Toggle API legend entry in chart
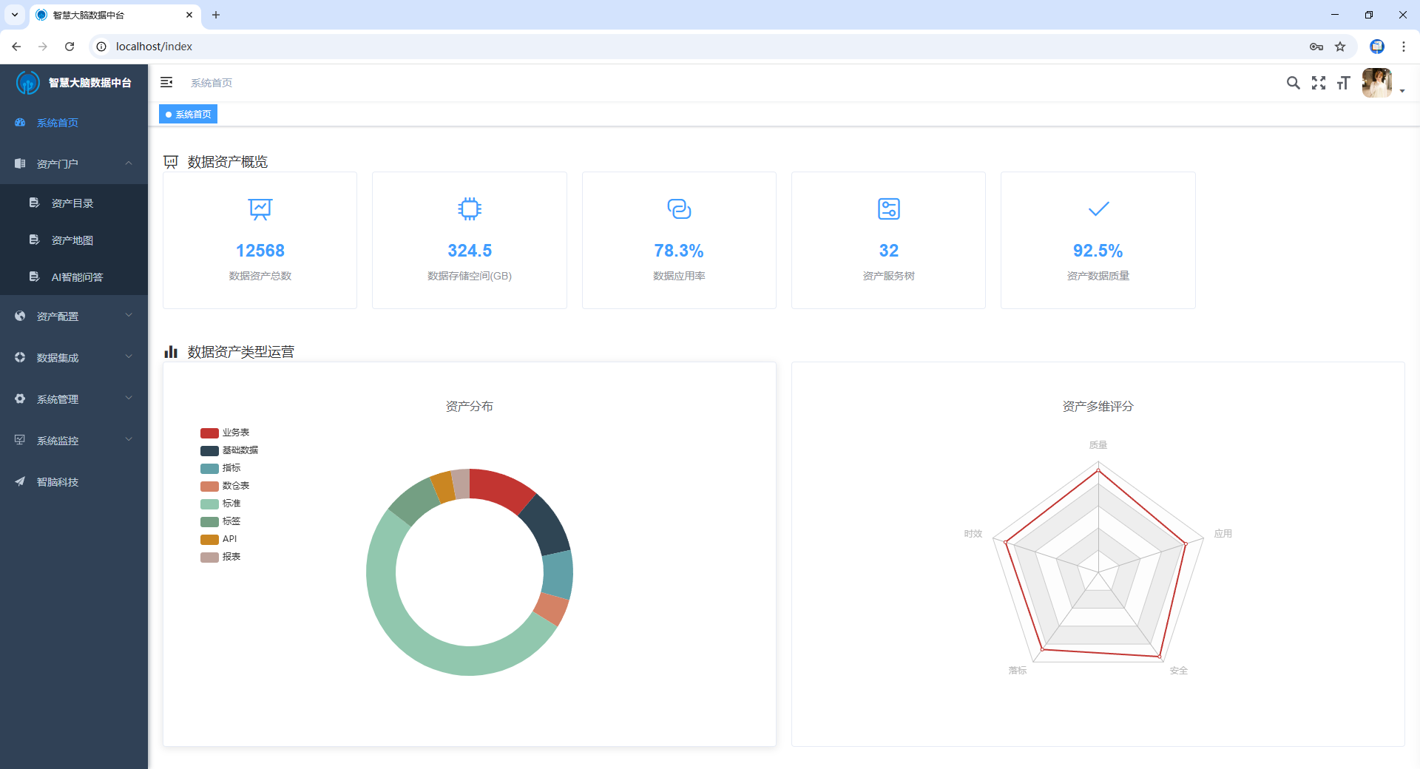1420x769 pixels. 219,539
